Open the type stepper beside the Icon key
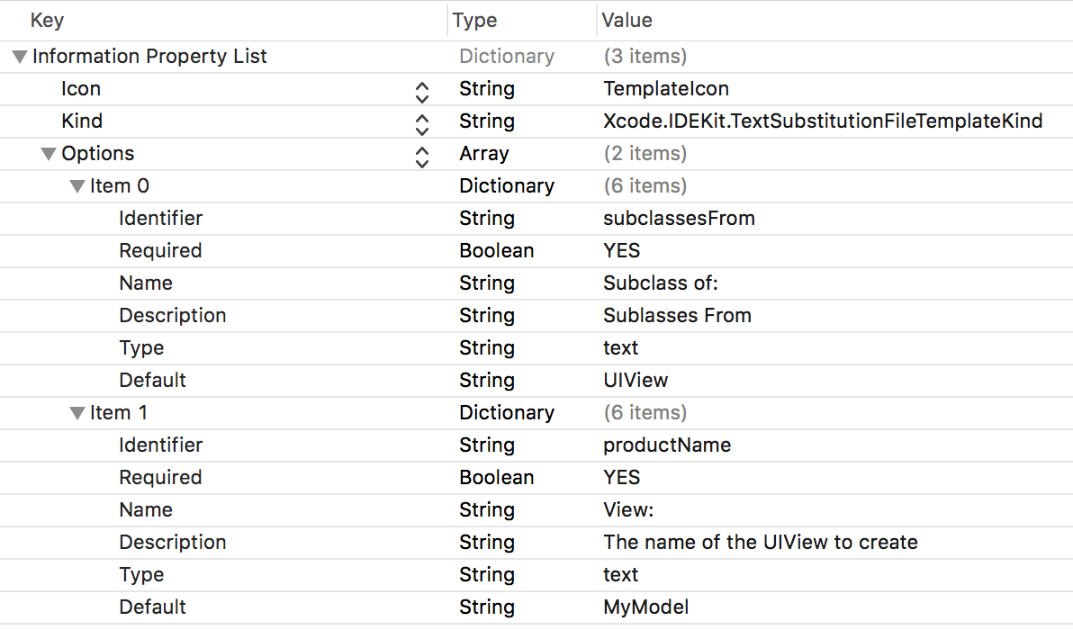1073x630 pixels. click(420, 88)
